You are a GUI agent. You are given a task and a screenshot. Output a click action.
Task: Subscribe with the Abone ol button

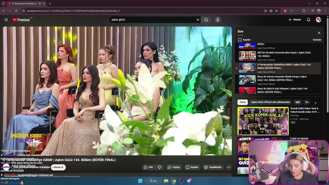[x=58, y=167]
